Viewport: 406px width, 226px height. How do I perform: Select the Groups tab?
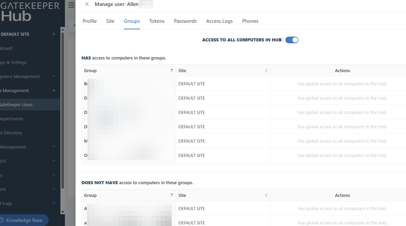[132, 21]
